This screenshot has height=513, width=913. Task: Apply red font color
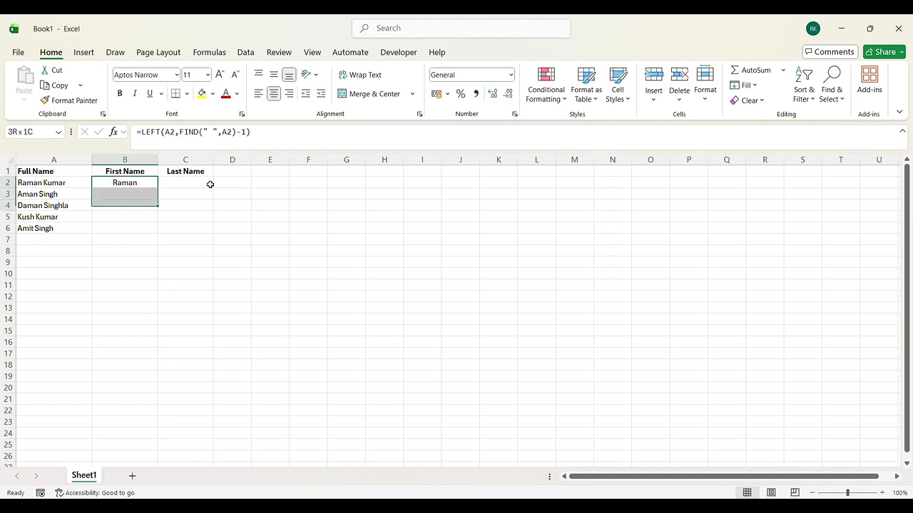pos(226,93)
